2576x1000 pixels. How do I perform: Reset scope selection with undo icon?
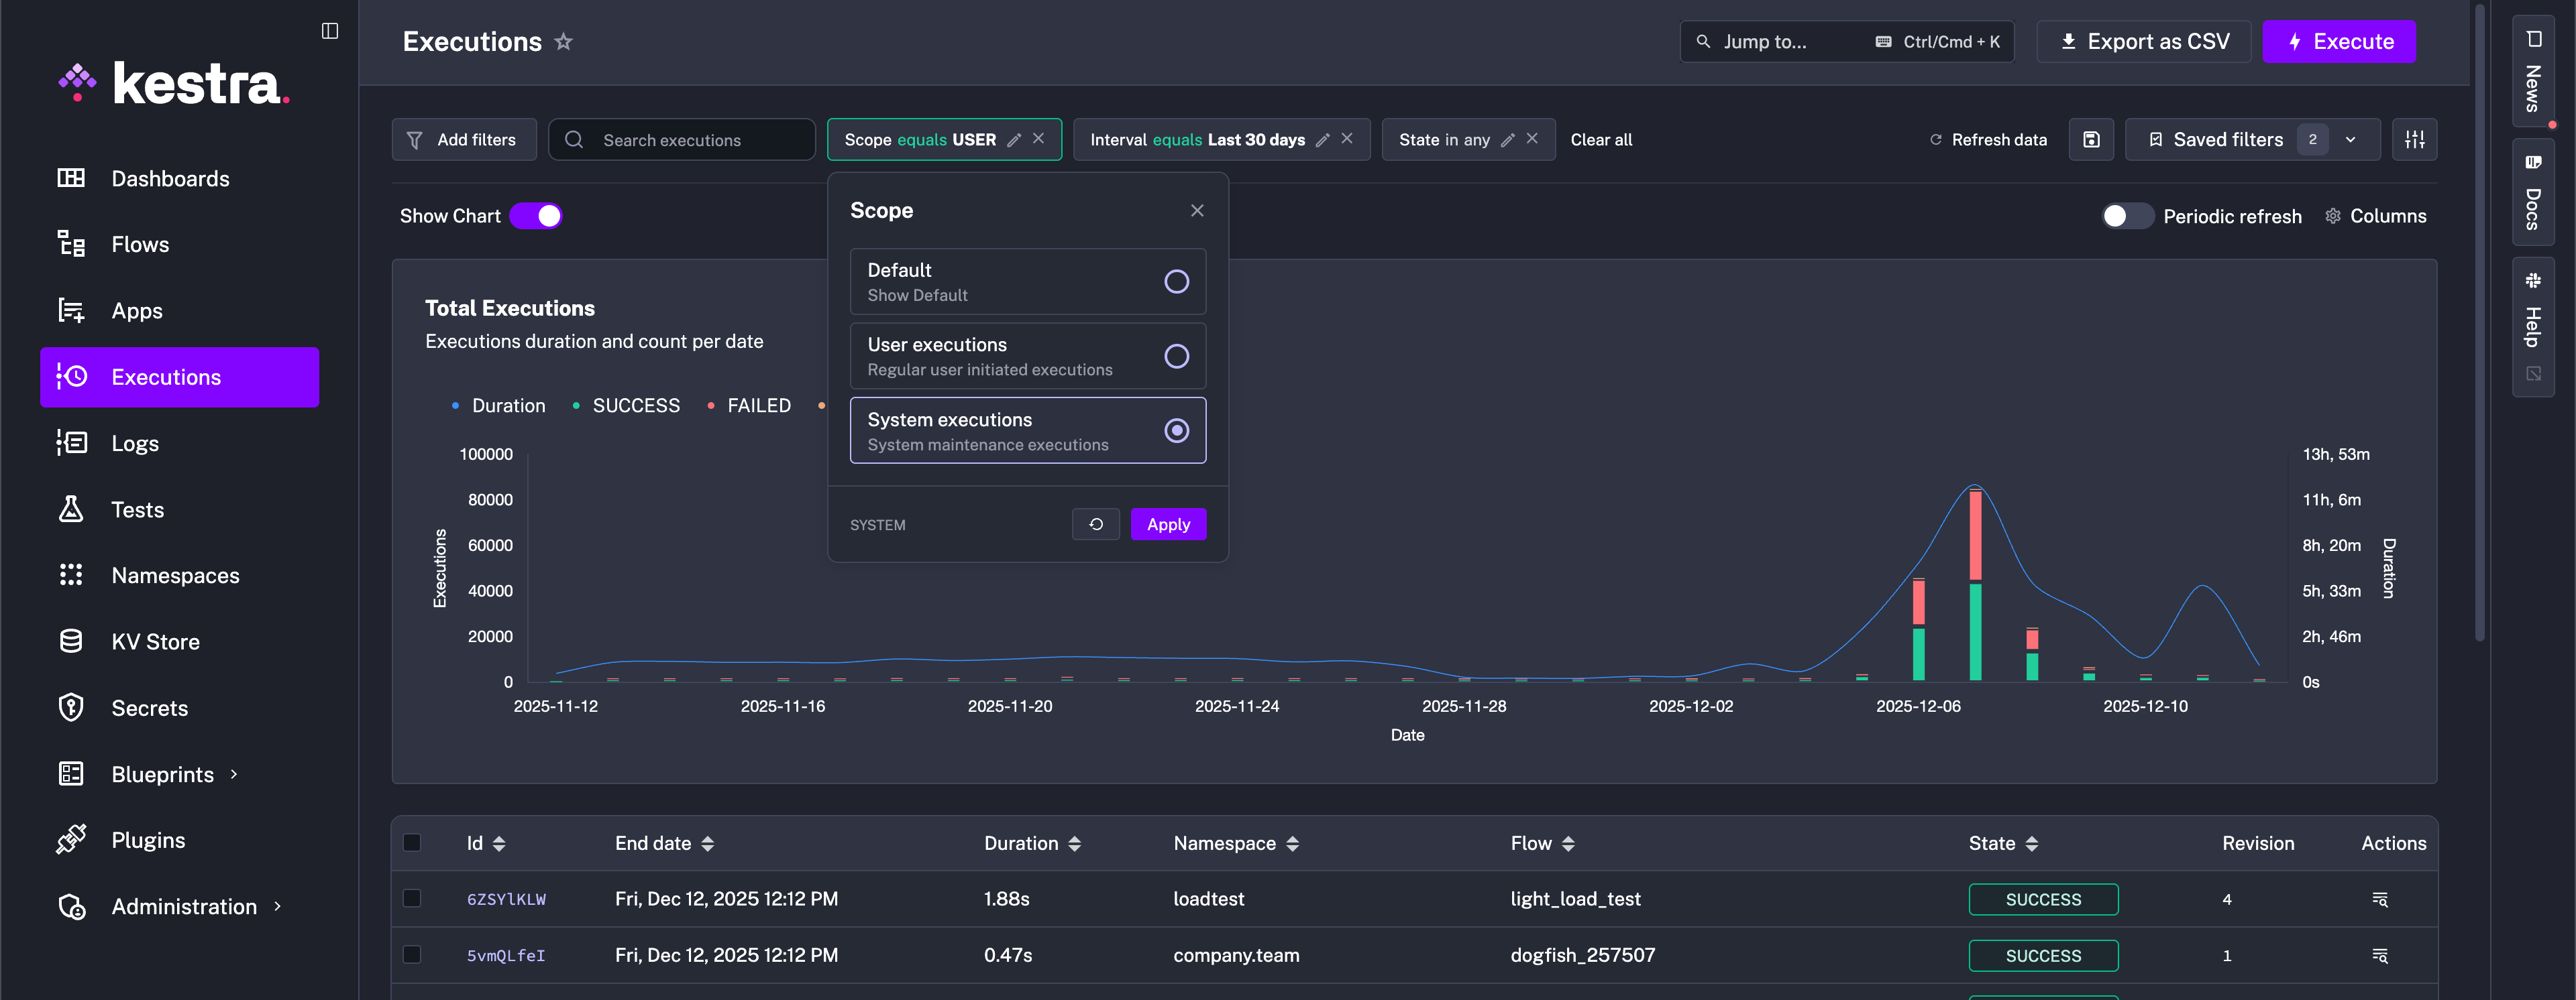click(x=1095, y=525)
